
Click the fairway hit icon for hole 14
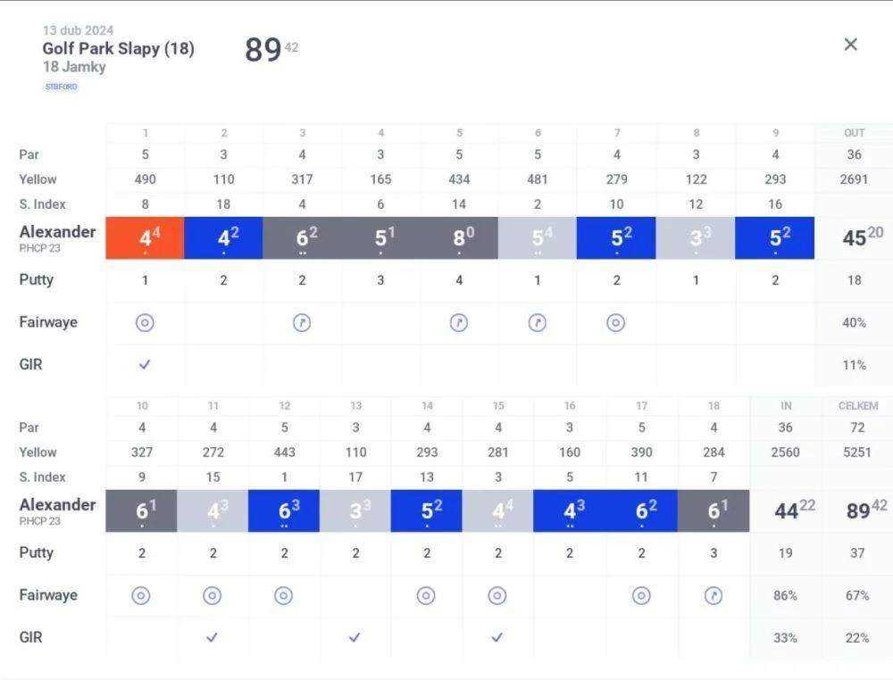pos(426,596)
